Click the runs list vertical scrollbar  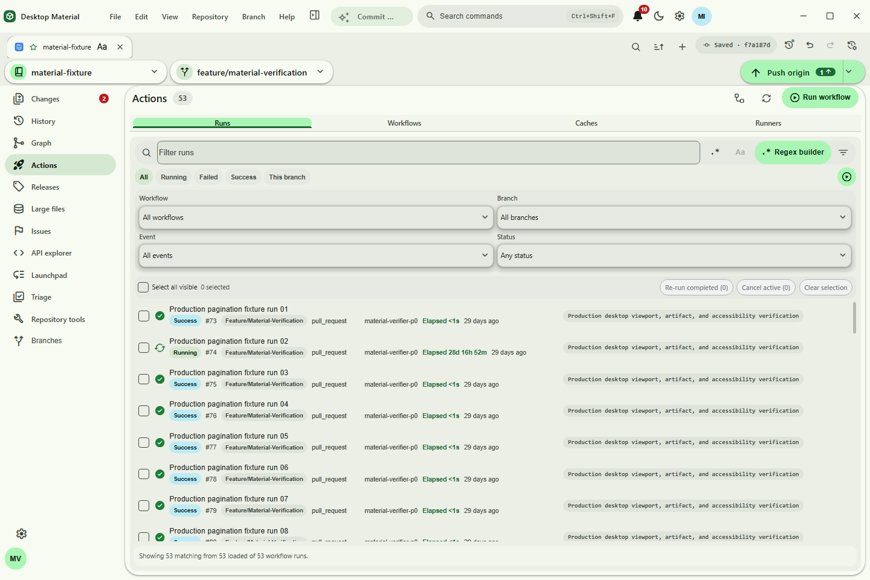pyautogui.click(x=854, y=318)
